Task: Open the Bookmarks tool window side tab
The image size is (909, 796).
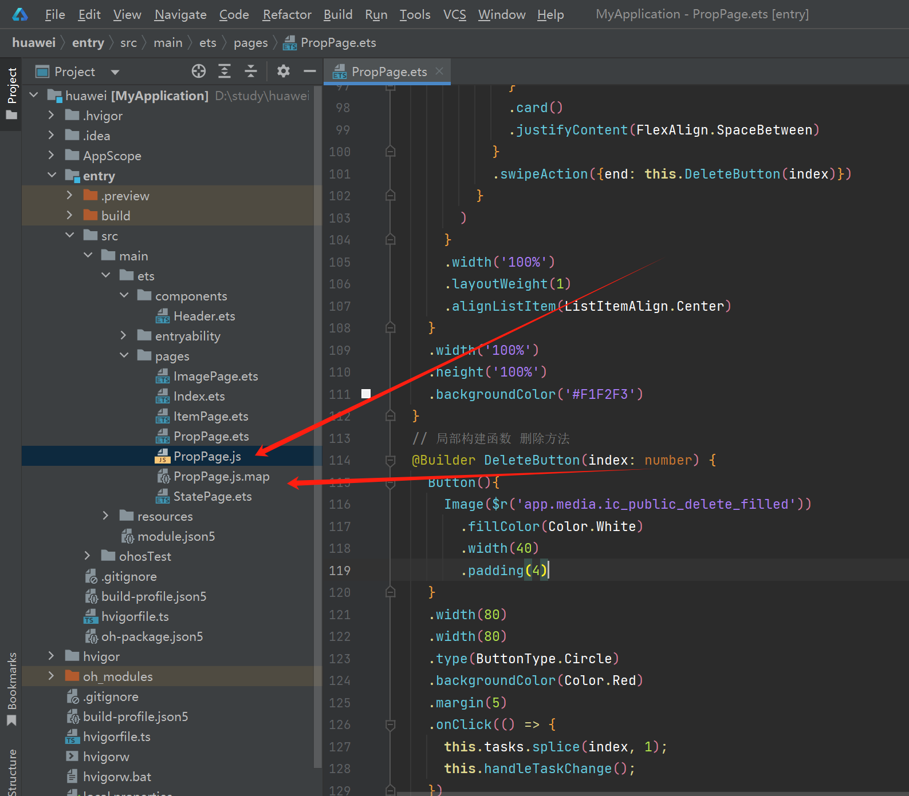Action: [x=11, y=689]
